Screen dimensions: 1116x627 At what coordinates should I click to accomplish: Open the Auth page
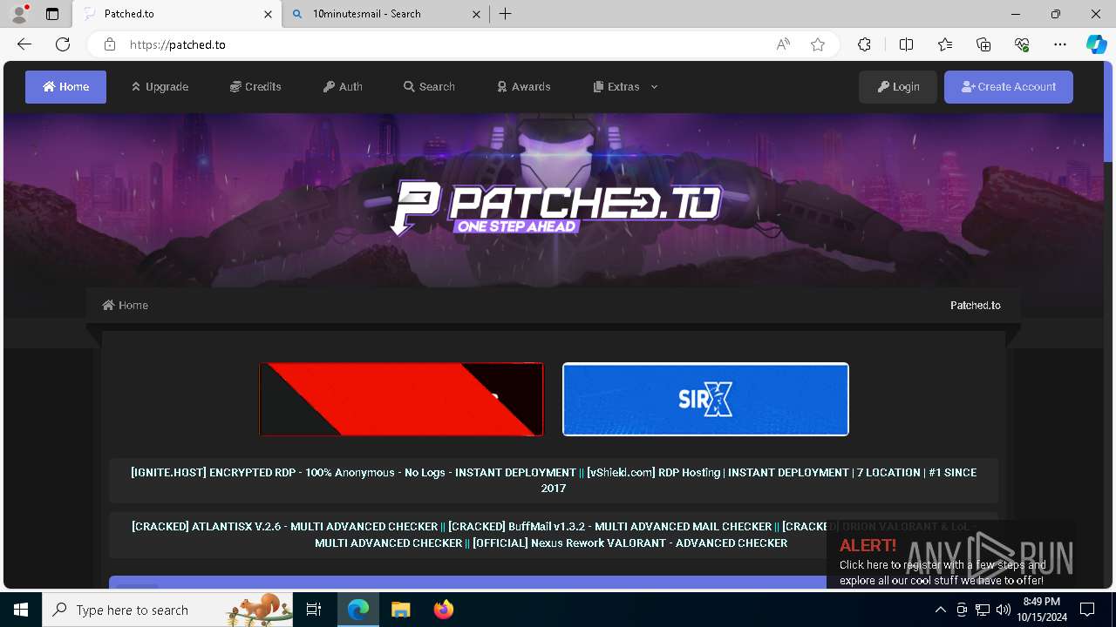point(343,87)
